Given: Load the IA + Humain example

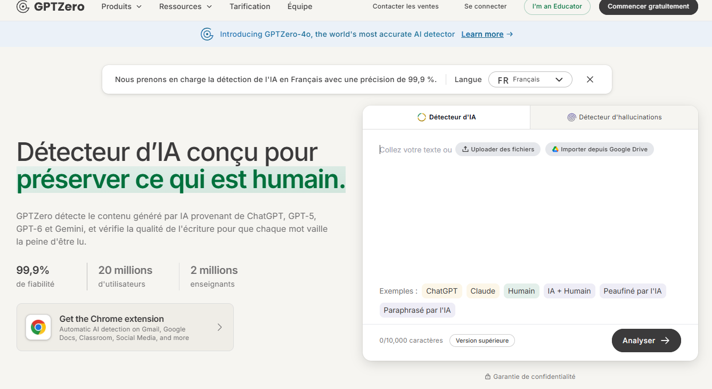Looking at the screenshot, I should point(569,291).
